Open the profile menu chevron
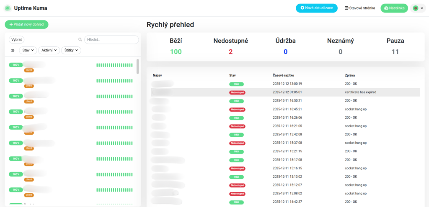 422,8
